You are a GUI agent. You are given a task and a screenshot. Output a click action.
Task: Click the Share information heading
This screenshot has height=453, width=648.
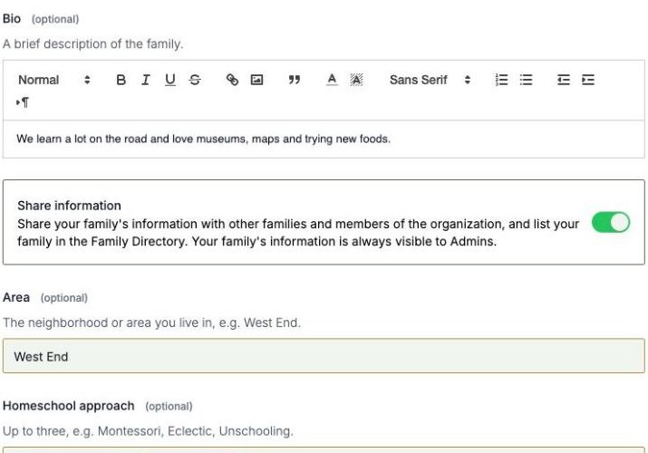click(69, 206)
